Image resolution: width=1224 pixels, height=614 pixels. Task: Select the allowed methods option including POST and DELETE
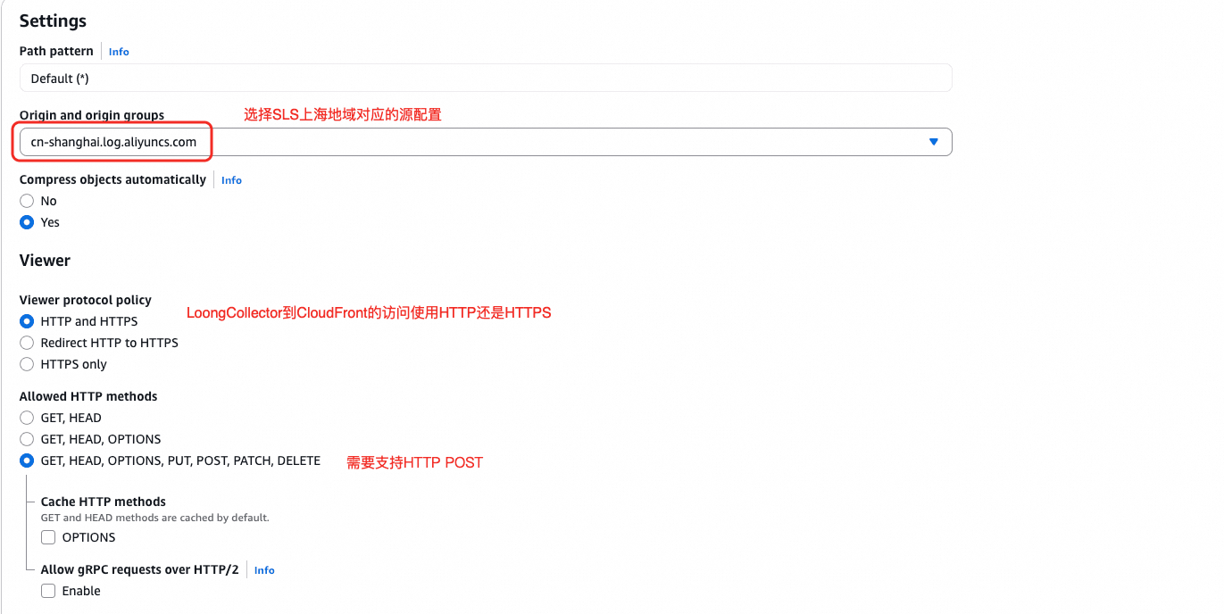pyautogui.click(x=27, y=460)
